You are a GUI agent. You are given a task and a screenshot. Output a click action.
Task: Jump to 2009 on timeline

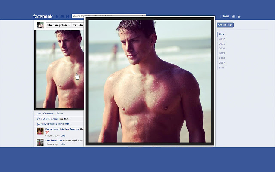(222, 53)
